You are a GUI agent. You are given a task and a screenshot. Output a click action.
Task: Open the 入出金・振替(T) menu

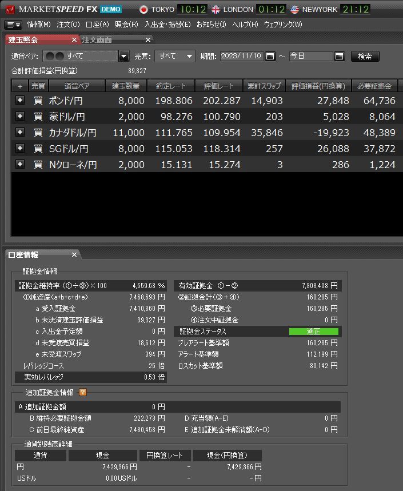167,25
